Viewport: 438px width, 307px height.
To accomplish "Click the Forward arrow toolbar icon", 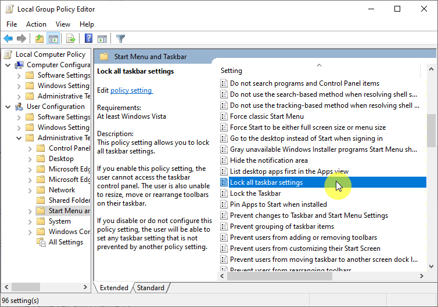I will pos(21,39).
